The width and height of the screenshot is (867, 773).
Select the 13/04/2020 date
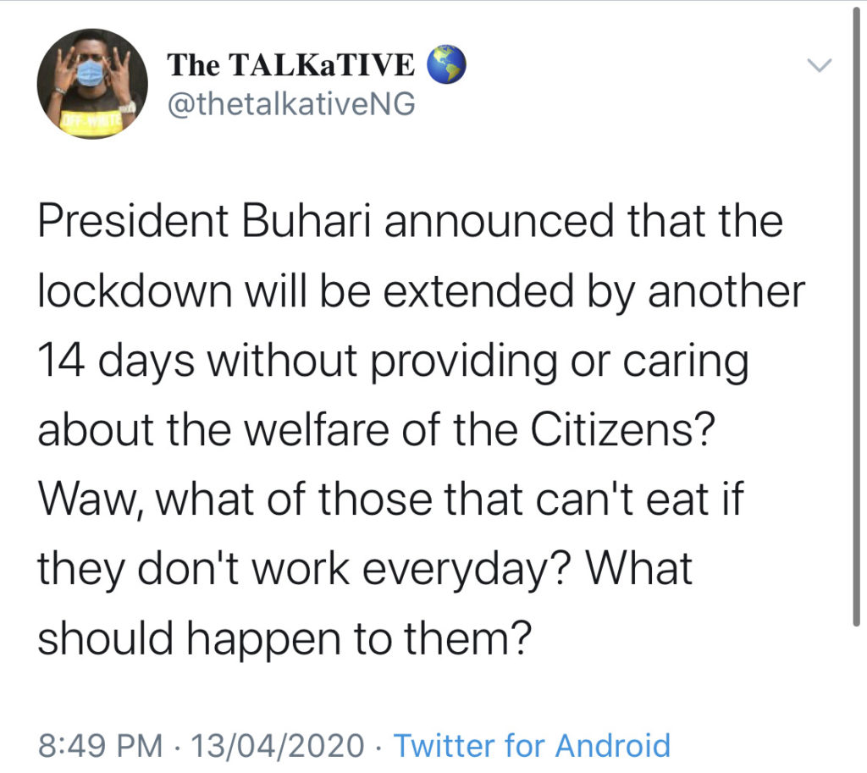[279, 745]
